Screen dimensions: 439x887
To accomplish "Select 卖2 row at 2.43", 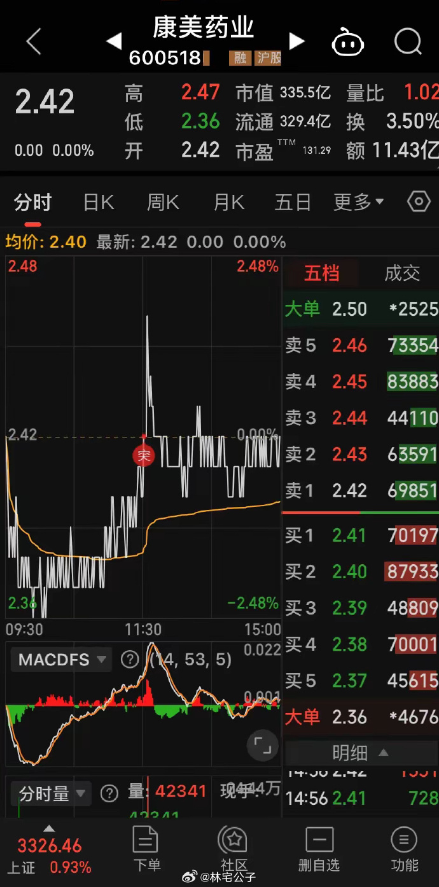I will 361,454.
